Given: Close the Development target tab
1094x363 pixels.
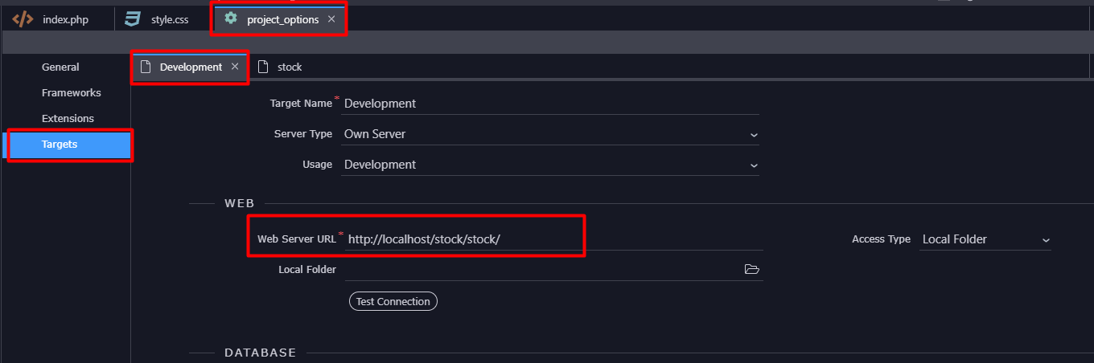Looking at the screenshot, I should [x=235, y=67].
